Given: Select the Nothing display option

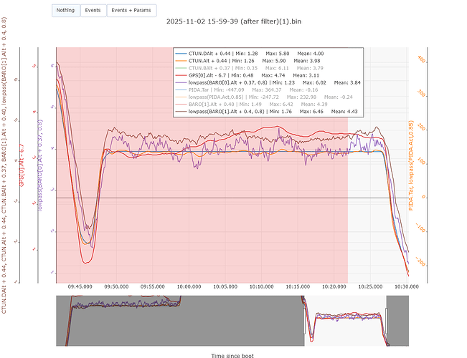Looking at the screenshot, I should click(x=65, y=11).
